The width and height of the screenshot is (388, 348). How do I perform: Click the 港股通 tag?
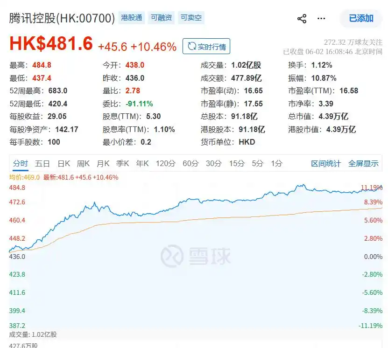tap(132, 18)
